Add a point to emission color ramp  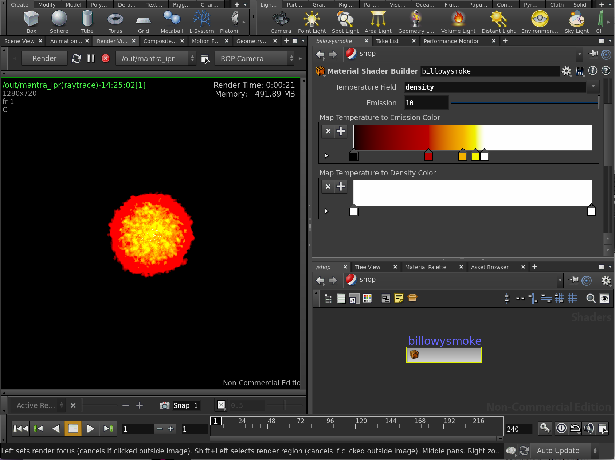pos(341,131)
